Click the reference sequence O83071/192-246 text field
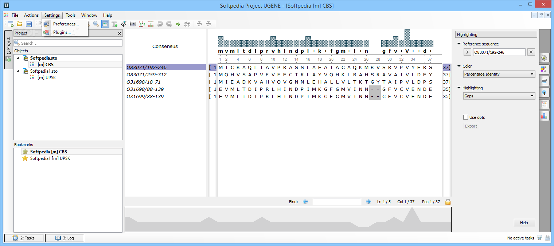This screenshot has width=554, height=246. (x=499, y=52)
